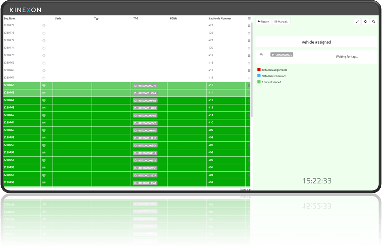Click the magnet icon in row 2230766

[44, 86]
